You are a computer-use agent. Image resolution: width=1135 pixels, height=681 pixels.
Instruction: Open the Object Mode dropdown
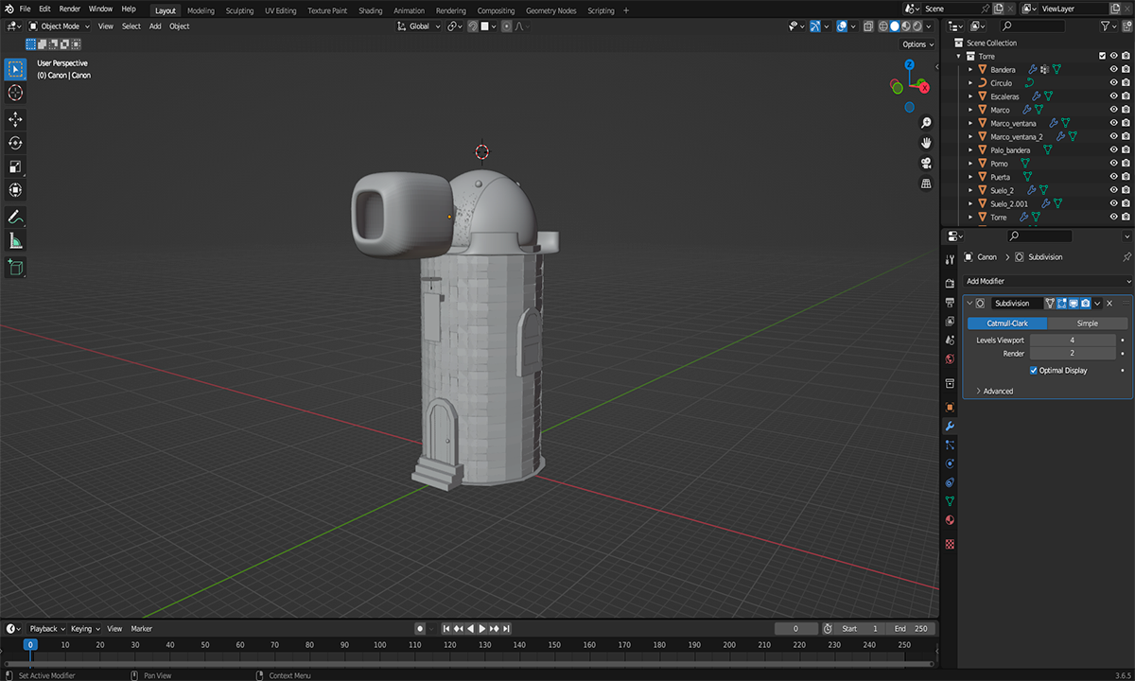coord(60,26)
